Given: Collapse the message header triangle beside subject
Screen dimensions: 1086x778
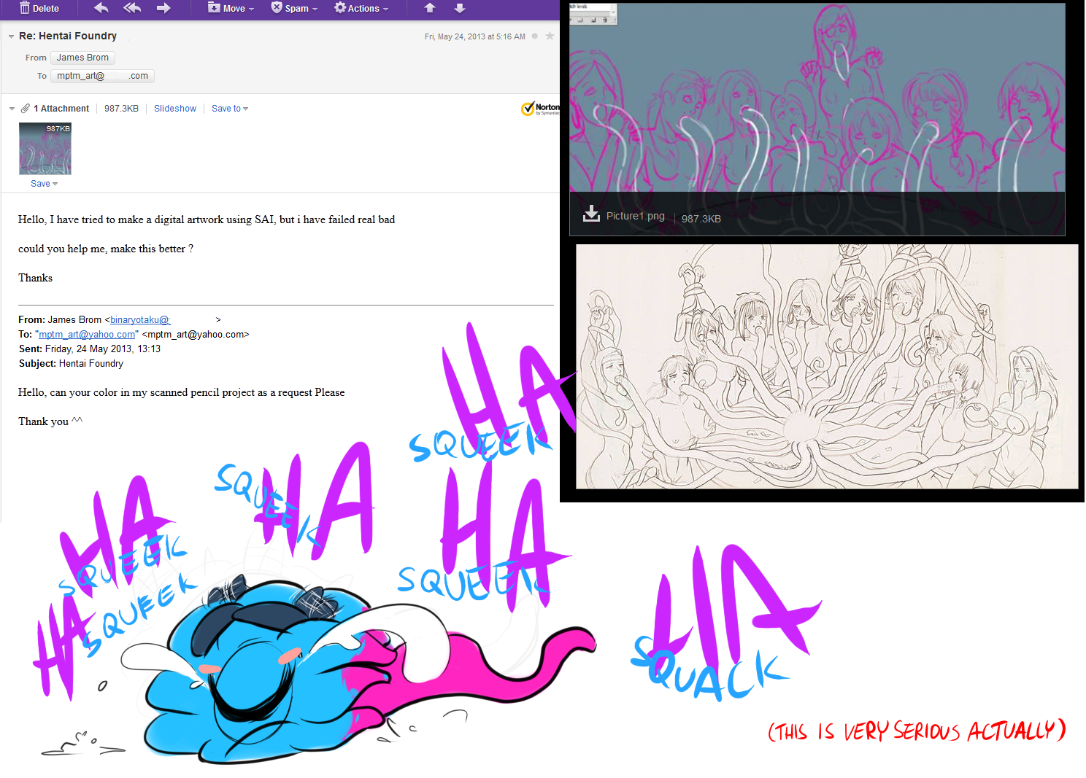Looking at the screenshot, I should tap(11, 36).
